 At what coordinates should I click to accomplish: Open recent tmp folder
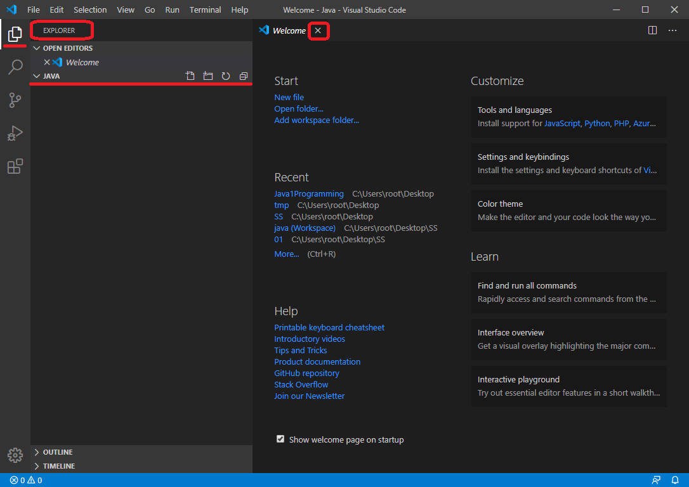pyautogui.click(x=282, y=205)
